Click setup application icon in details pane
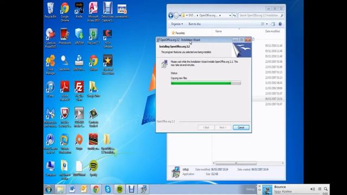The image size is (347, 195). click(176, 172)
